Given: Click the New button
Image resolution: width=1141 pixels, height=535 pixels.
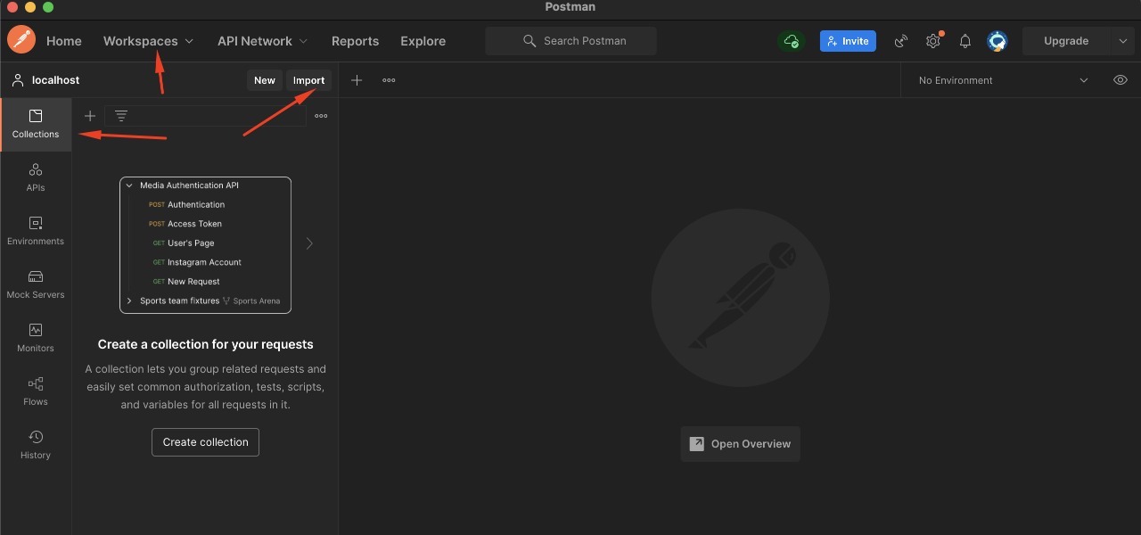Looking at the screenshot, I should tap(265, 80).
